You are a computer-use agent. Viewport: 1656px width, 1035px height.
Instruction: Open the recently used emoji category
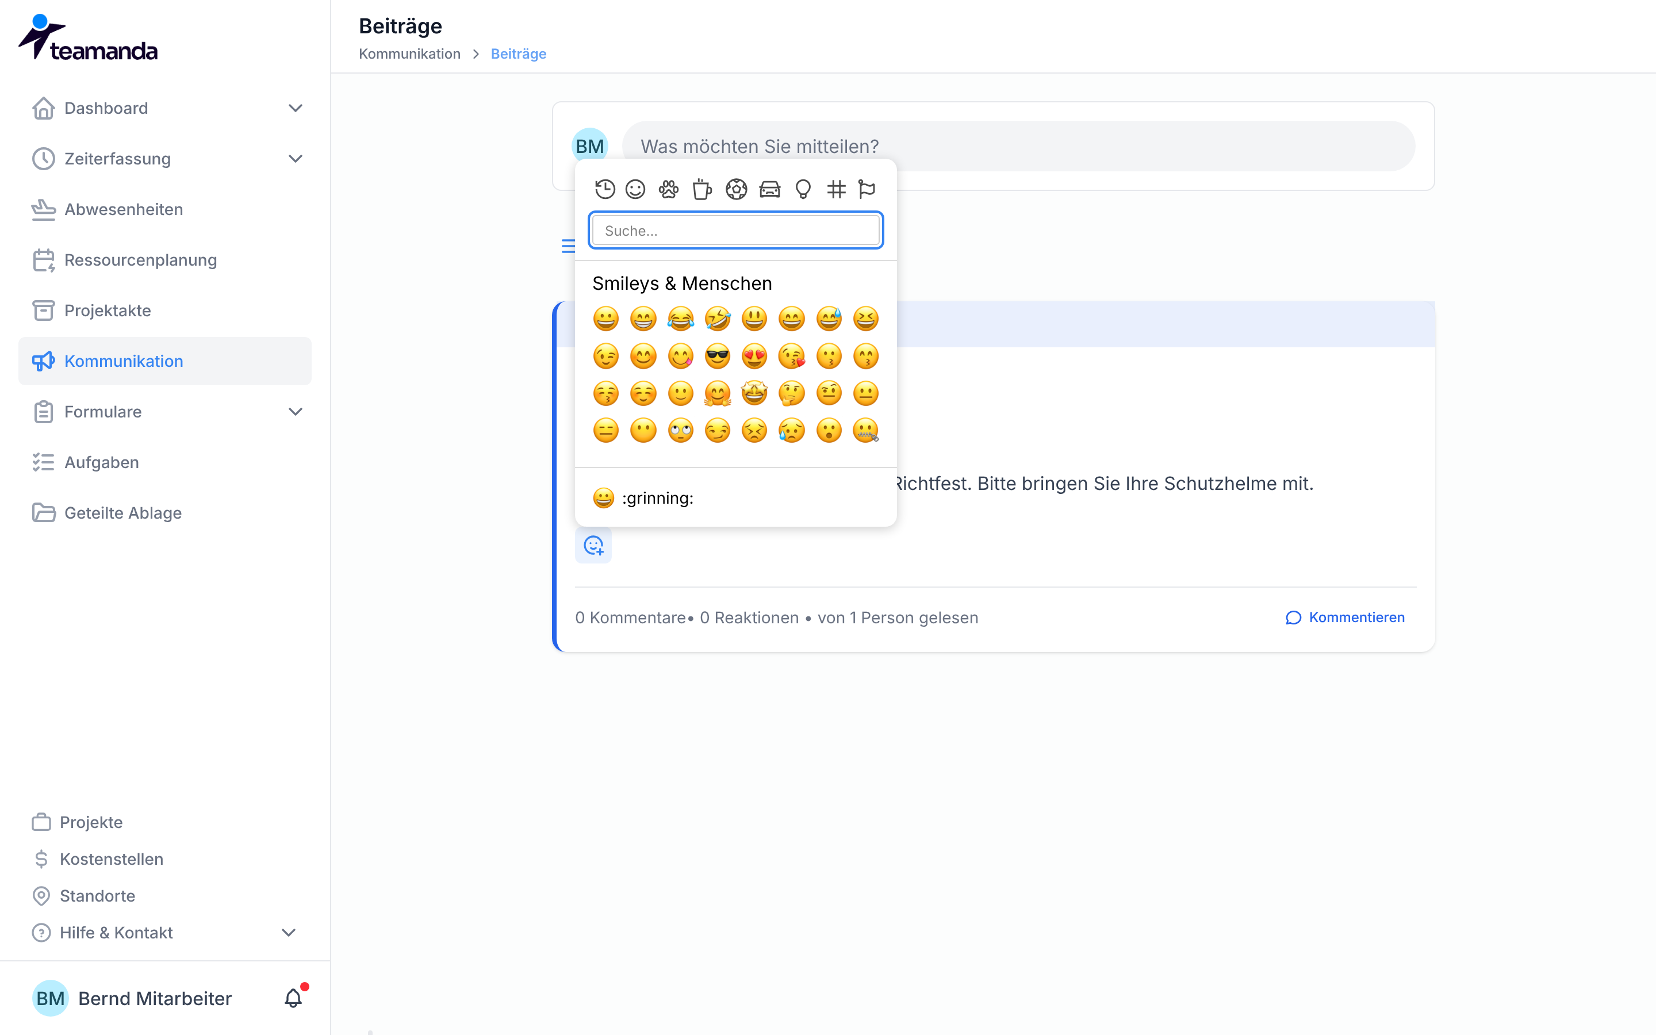pos(604,189)
